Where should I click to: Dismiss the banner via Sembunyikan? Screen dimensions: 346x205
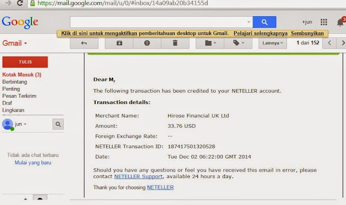click(x=307, y=33)
